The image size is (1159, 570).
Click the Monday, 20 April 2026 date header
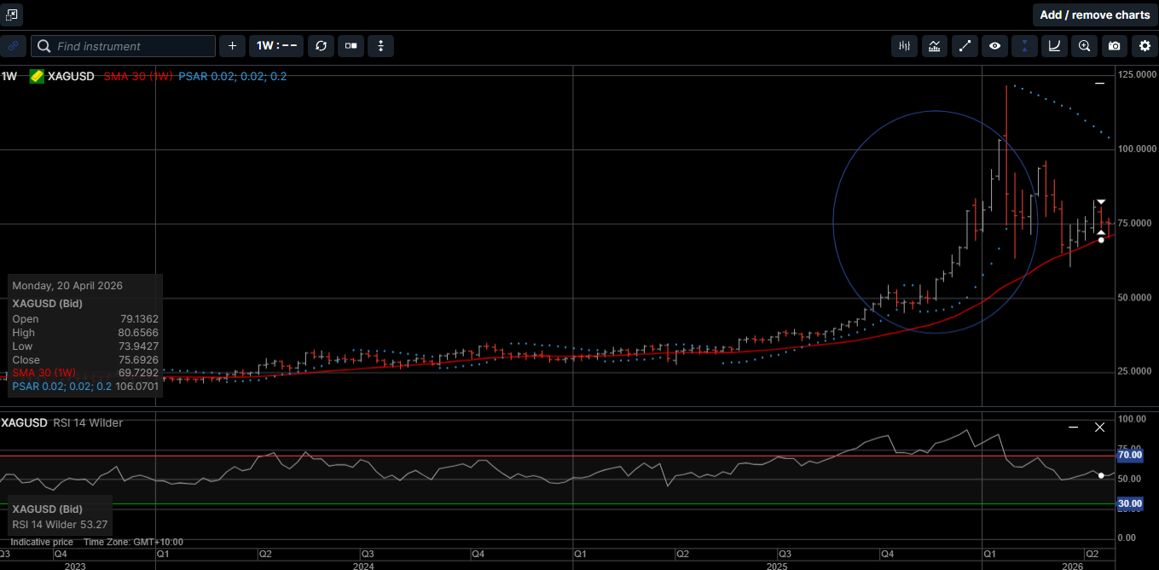(x=67, y=286)
